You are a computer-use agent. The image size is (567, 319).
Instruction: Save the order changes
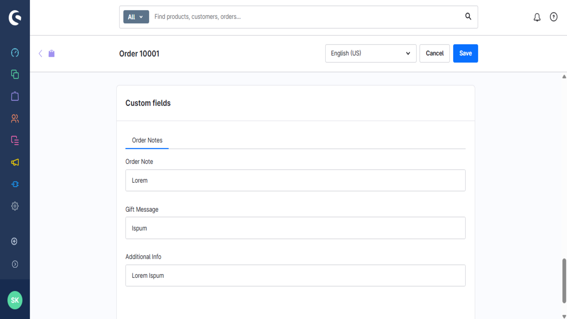[465, 53]
